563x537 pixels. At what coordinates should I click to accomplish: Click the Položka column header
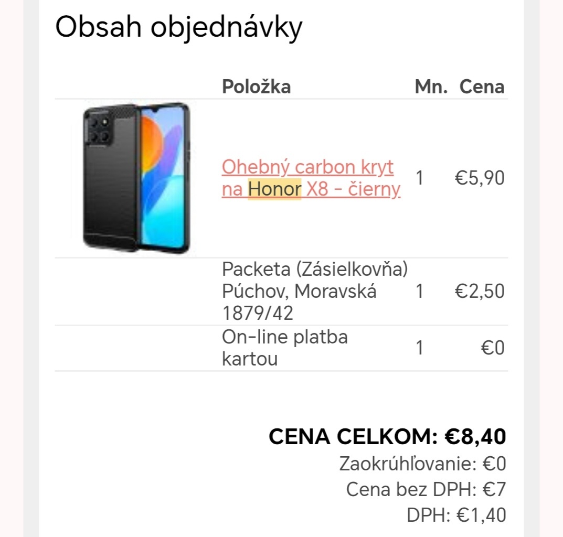pyautogui.click(x=256, y=87)
